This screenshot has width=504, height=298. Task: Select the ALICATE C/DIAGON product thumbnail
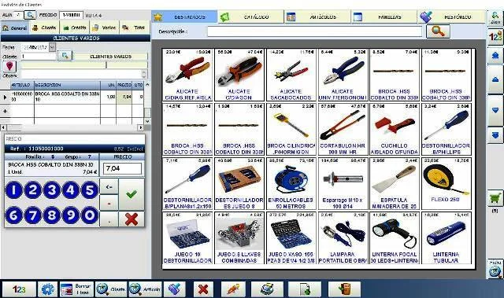(239, 75)
